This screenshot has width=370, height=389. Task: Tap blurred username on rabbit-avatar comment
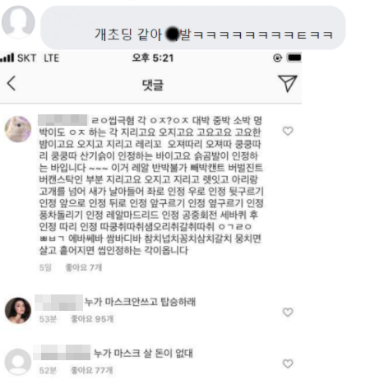(62, 120)
